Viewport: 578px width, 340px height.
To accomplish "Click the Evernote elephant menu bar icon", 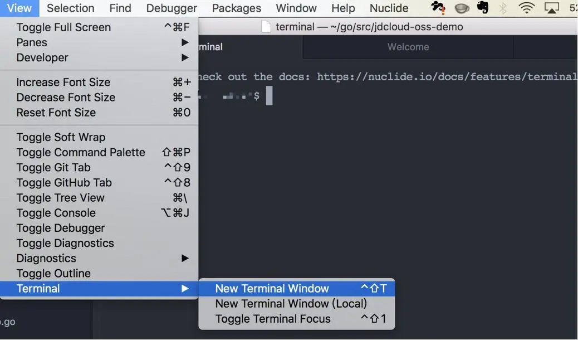I will click(x=483, y=7).
